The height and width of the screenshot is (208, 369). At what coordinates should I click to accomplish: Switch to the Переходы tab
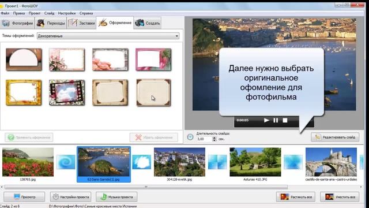(x=51, y=23)
